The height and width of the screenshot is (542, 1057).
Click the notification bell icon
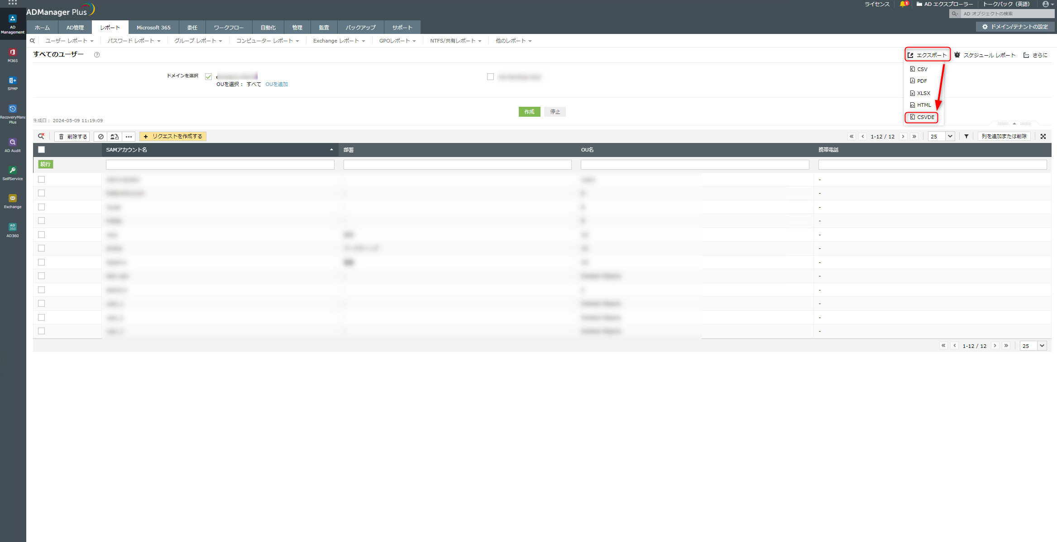[903, 4]
